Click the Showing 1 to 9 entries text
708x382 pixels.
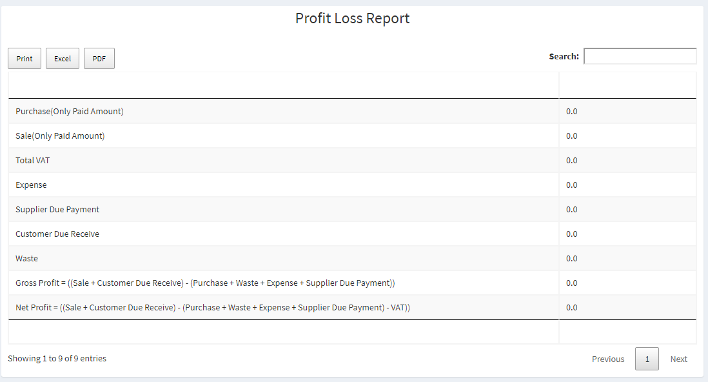(57, 359)
